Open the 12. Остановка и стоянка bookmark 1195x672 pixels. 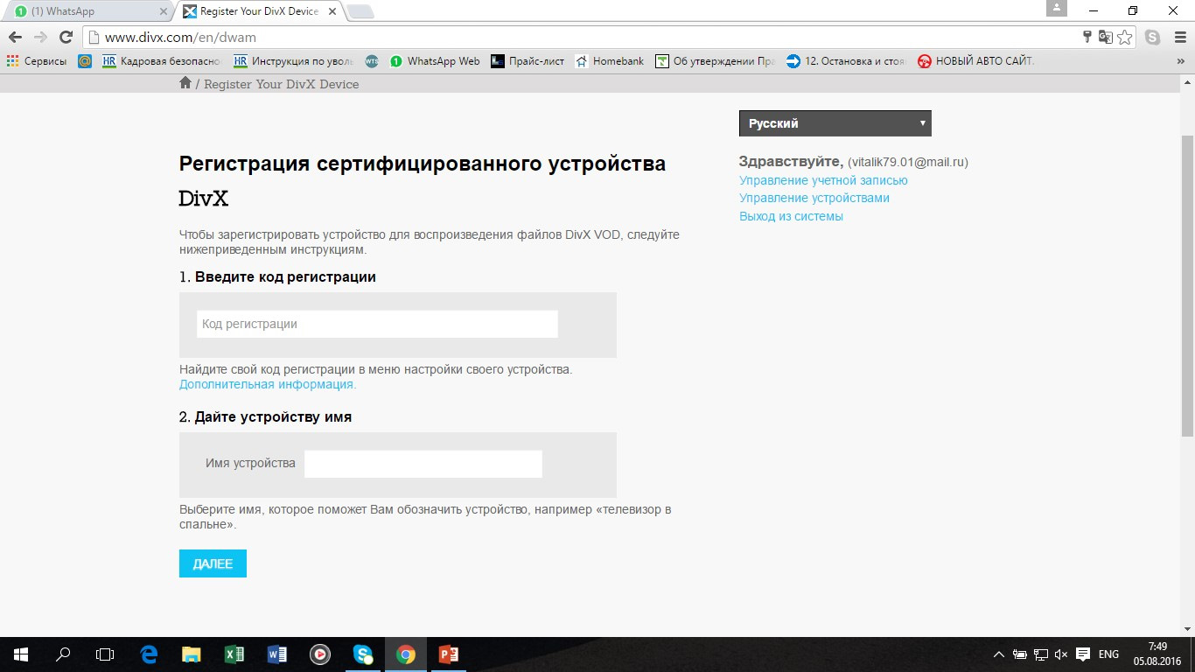point(846,61)
